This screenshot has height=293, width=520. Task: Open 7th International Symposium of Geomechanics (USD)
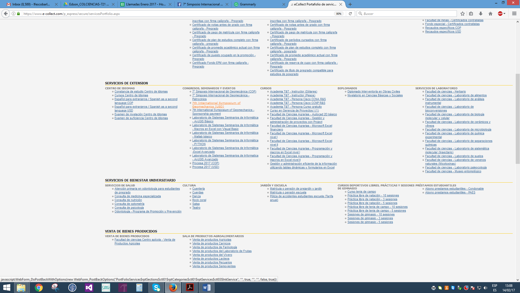click(x=216, y=105)
